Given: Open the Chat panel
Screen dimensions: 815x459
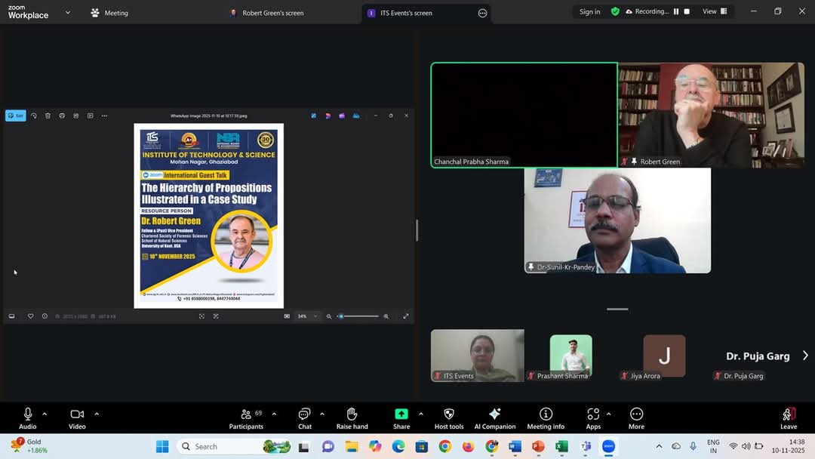Looking at the screenshot, I should click(x=304, y=417).
